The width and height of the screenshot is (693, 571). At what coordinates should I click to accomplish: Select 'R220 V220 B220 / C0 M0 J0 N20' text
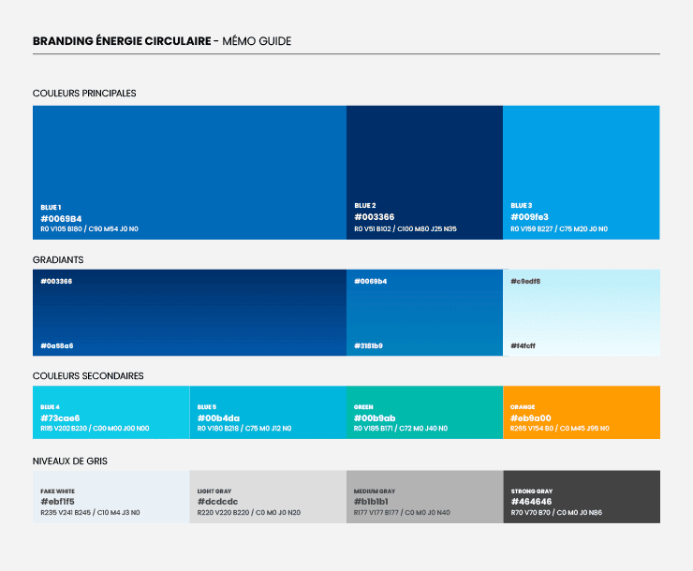[x=249, y=513]
